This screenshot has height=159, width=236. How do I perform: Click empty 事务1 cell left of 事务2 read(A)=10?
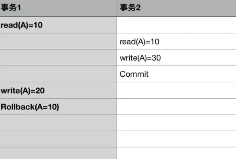pos(58,41)
